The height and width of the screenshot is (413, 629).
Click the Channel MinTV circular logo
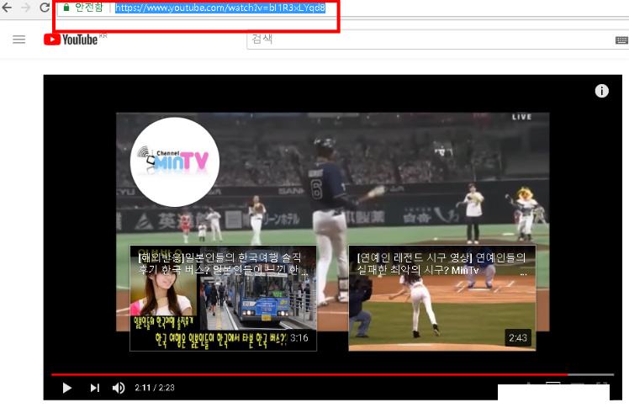click(x=175, y=162)
